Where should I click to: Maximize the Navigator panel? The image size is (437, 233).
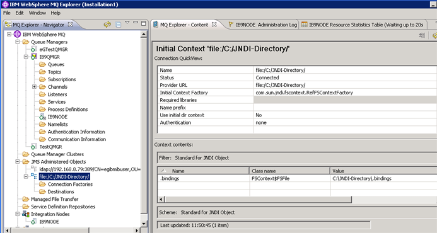[x=144, y=23]
